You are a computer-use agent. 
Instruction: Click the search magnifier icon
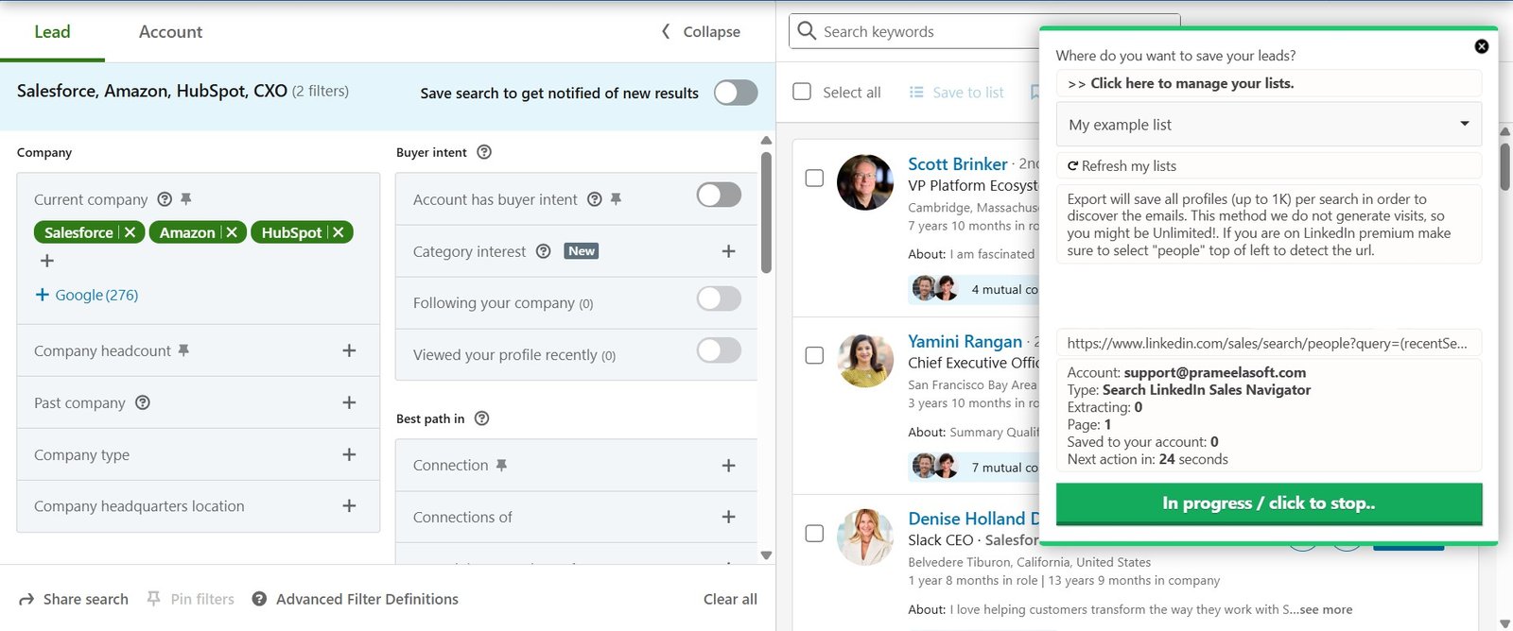click(807, 31)
